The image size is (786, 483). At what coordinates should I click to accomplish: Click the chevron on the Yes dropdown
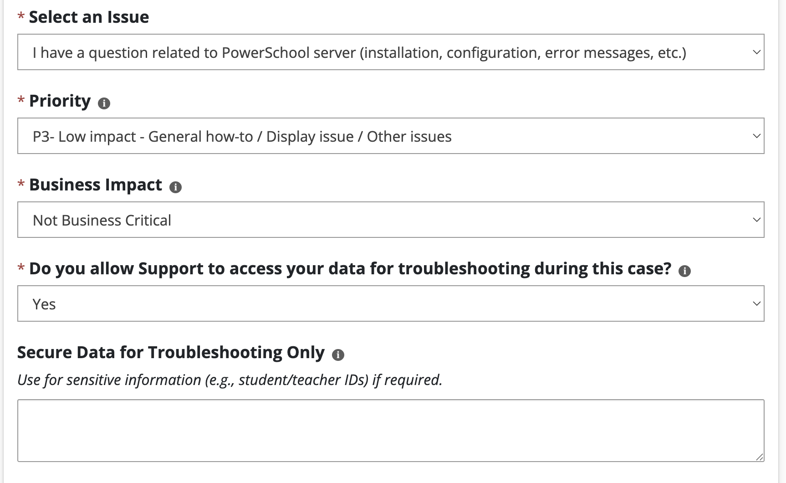coord(756,303)
